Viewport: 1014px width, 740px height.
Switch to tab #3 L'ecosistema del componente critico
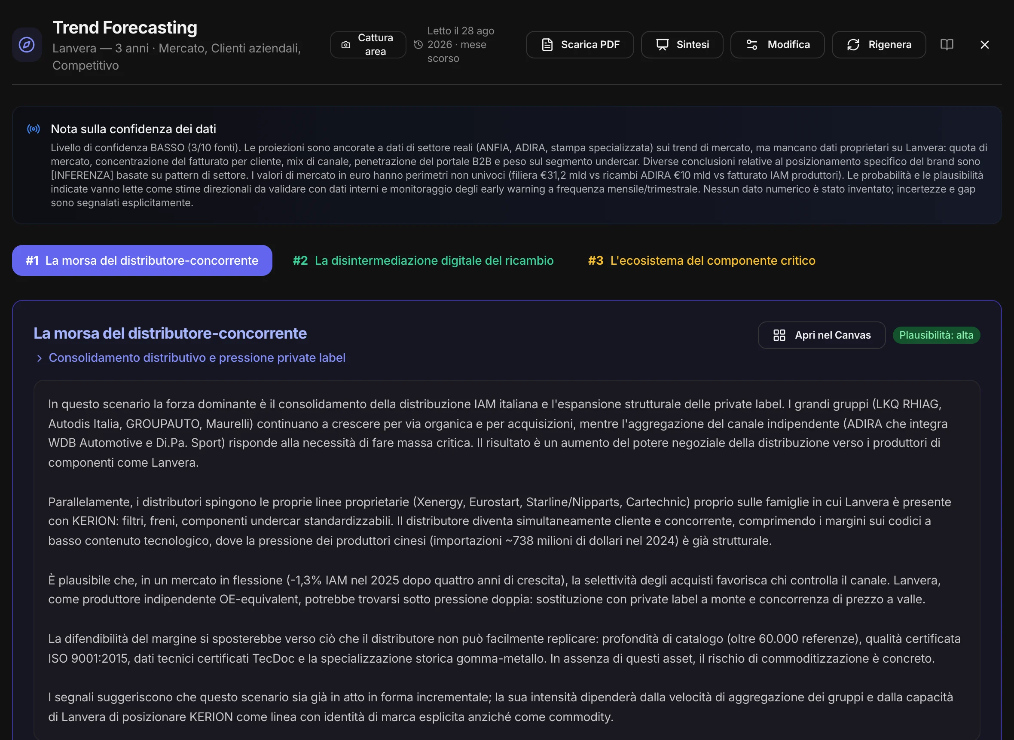coord(701,260)
